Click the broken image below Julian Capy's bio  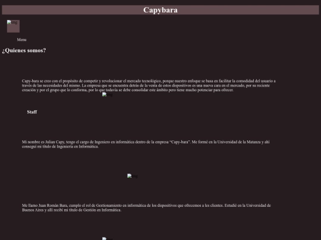(132, 176)
